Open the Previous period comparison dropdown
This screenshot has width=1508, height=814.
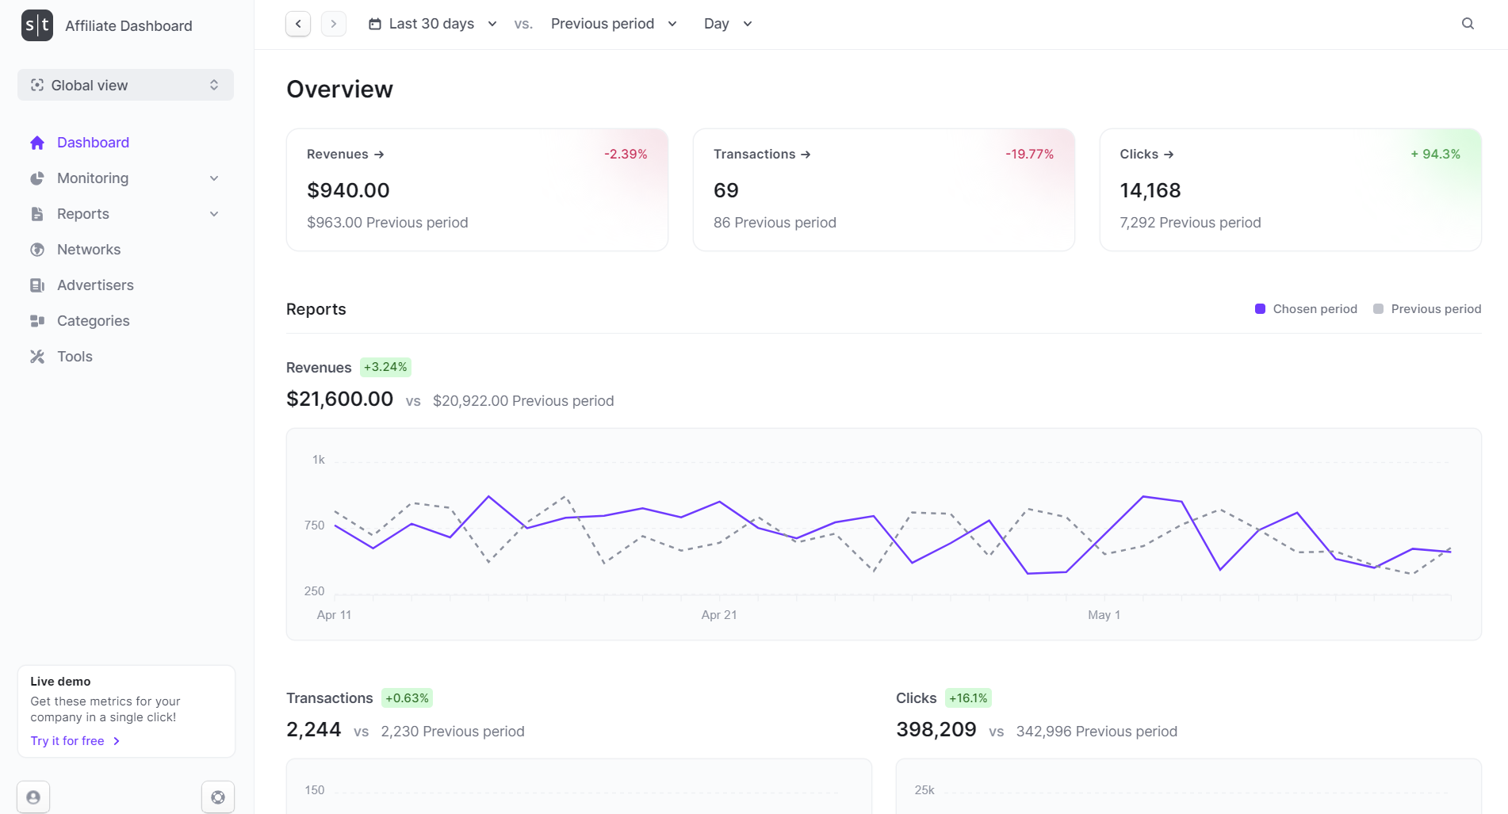[x=614, y=24]
